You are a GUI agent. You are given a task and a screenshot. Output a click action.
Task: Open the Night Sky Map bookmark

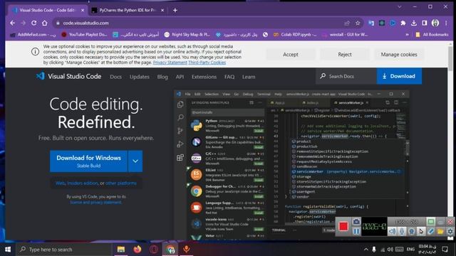[187, 35]
